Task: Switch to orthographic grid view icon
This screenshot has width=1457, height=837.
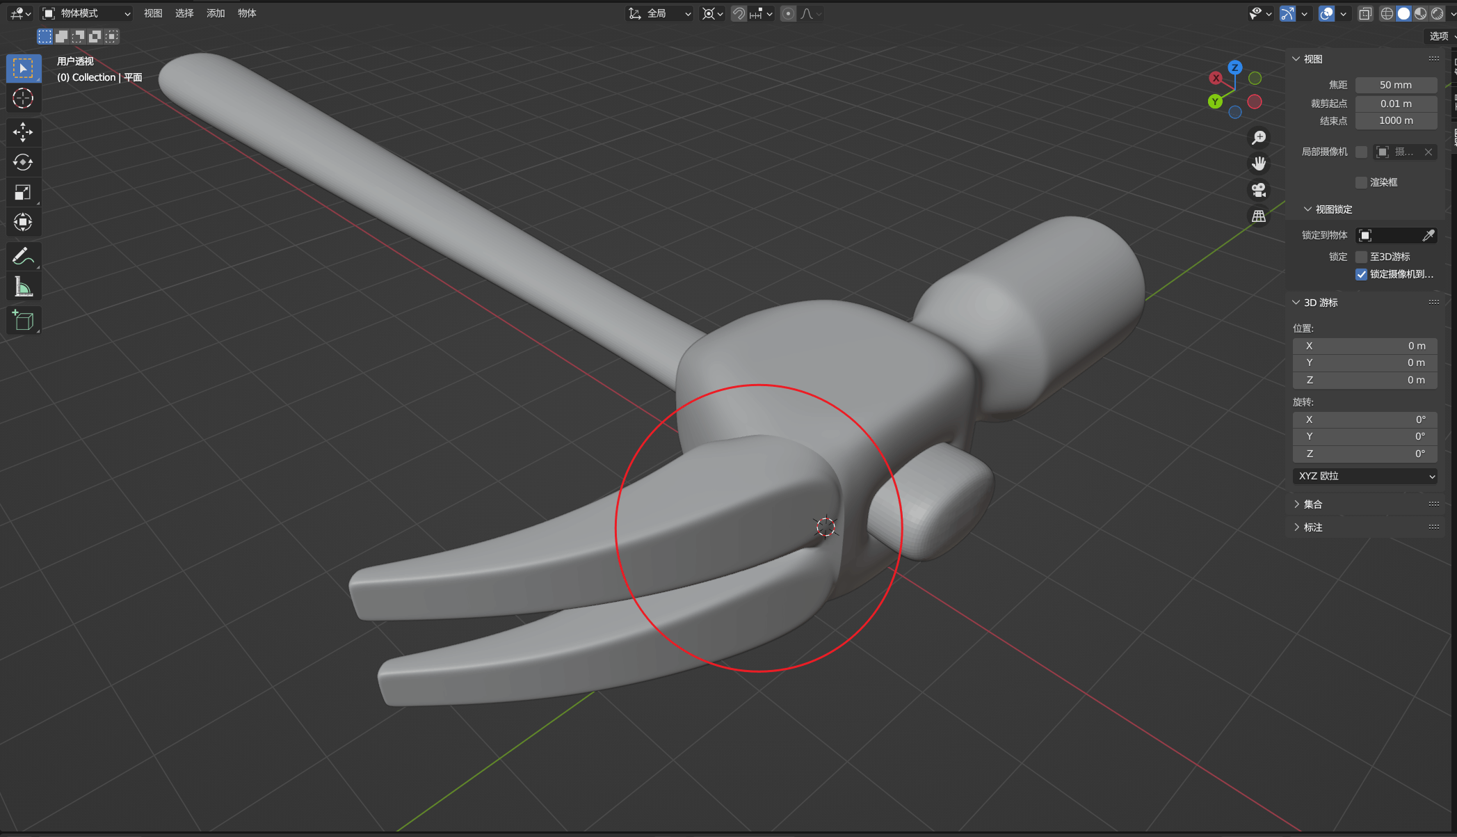Action: [x=1258, y=216]
